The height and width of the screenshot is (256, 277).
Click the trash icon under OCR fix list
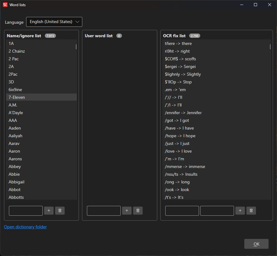(251, 210)
